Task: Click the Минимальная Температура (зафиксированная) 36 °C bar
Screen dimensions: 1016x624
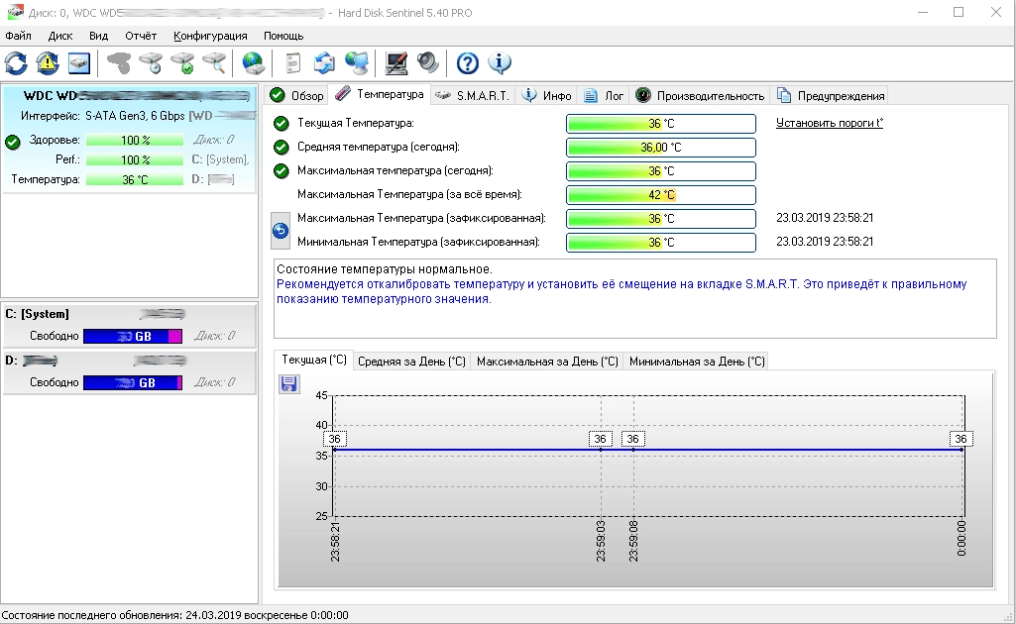Action: click(661, 242)
